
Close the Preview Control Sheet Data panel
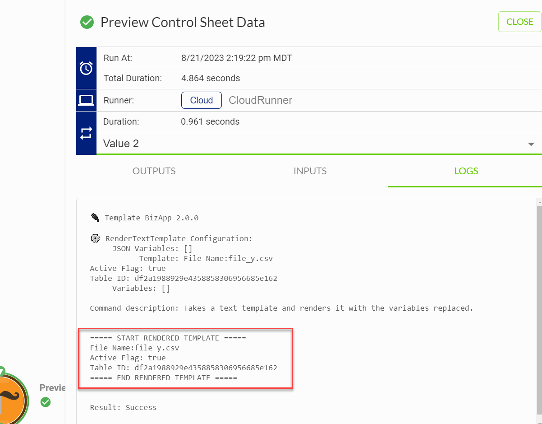(x=519, y=22)
